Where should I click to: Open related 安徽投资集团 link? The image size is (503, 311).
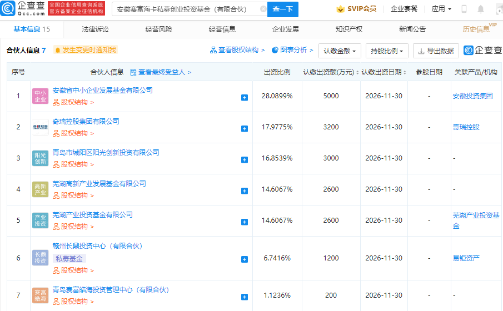tap(472, 96)
